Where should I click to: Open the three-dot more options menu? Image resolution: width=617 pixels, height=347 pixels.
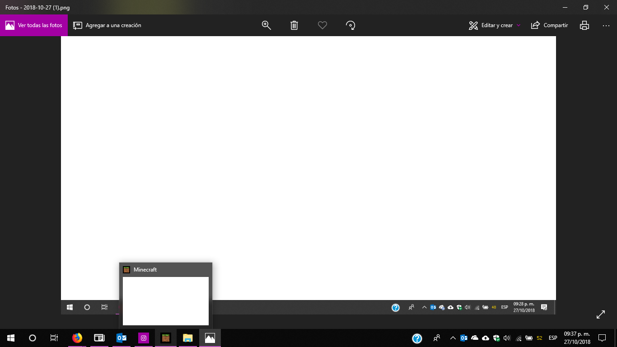606,25
